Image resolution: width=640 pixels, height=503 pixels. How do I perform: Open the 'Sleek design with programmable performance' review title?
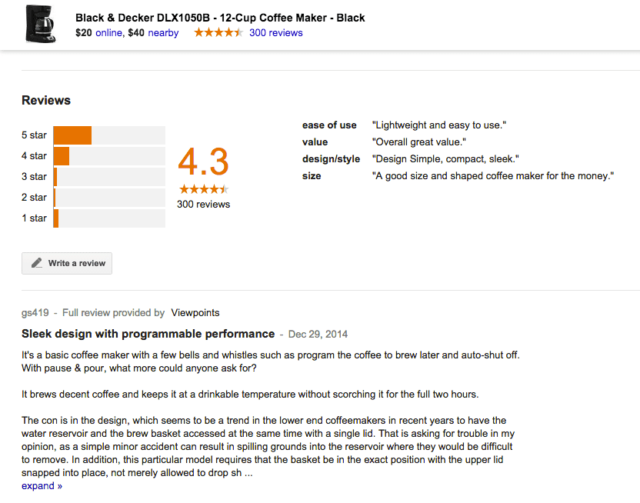click(x=148, y=334)
